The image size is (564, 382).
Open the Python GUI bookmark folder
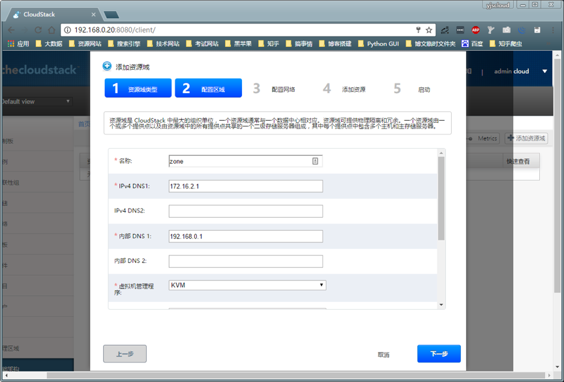378,44
